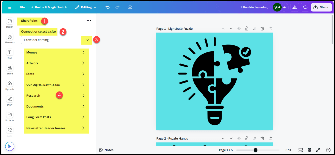Open the File menu
The width and height of the screenshot is (335, 155).
(22, 7)
